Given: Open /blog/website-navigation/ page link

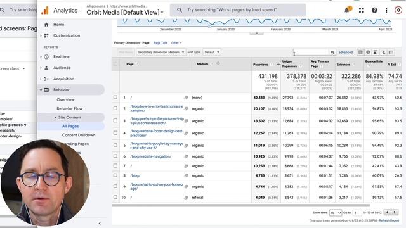Looking at the screenshot, I should coord(151,156).
